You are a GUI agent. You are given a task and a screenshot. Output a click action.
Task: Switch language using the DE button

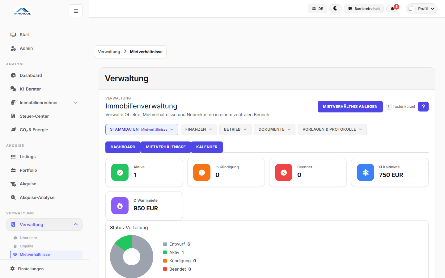(317, 8)
